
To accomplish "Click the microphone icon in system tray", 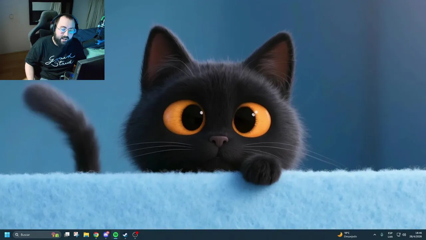I will [x=382, y=235].
